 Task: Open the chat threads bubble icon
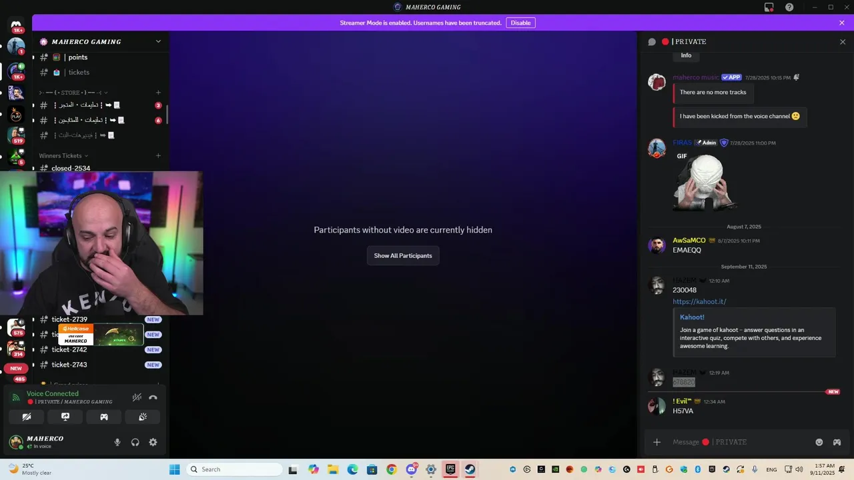[x=652, y=41]
